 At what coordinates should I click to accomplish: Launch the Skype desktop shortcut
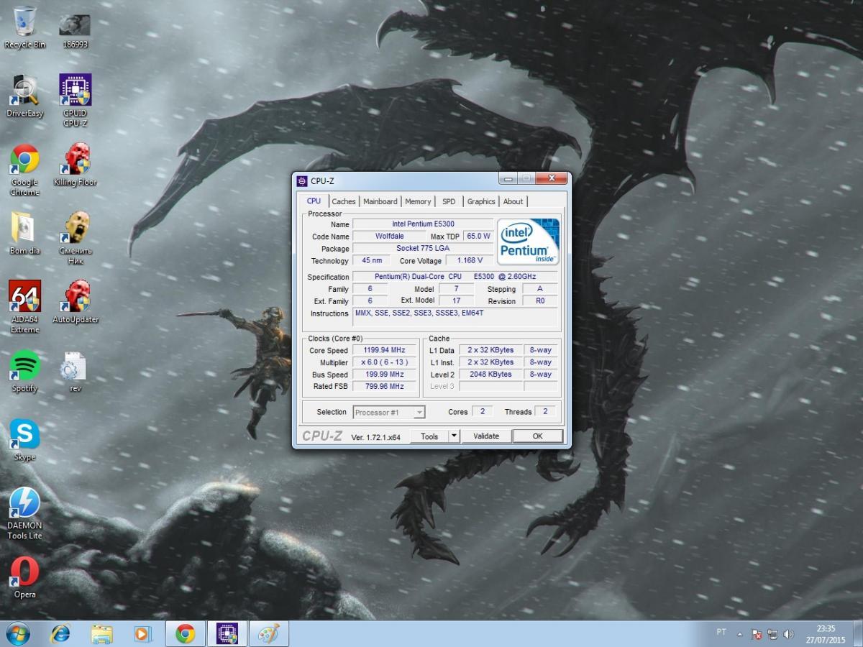(x=24, y=440)
